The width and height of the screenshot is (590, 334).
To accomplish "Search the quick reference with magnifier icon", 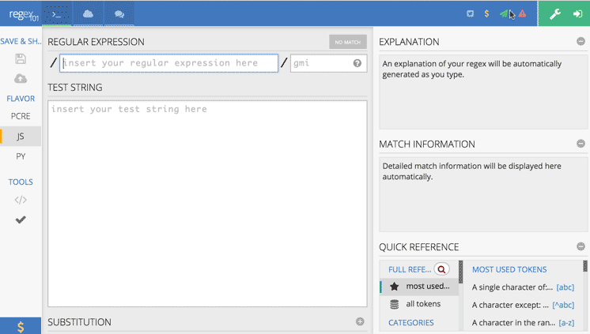I will pos(441,269).
